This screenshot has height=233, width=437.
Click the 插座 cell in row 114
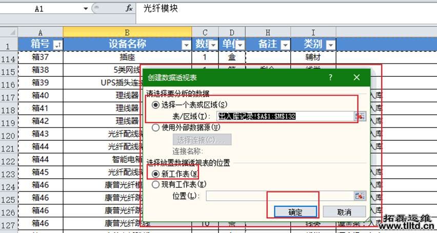tap(127, 57)
